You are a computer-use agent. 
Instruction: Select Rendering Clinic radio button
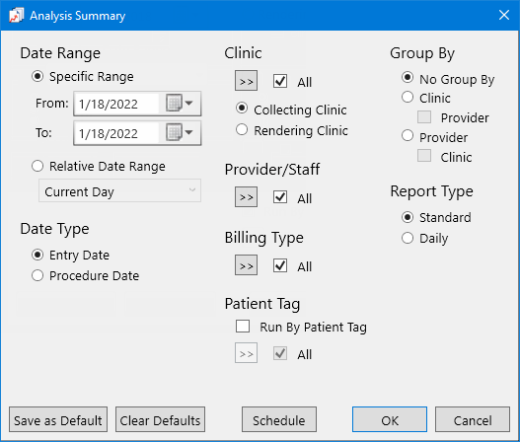coord(242,129)
